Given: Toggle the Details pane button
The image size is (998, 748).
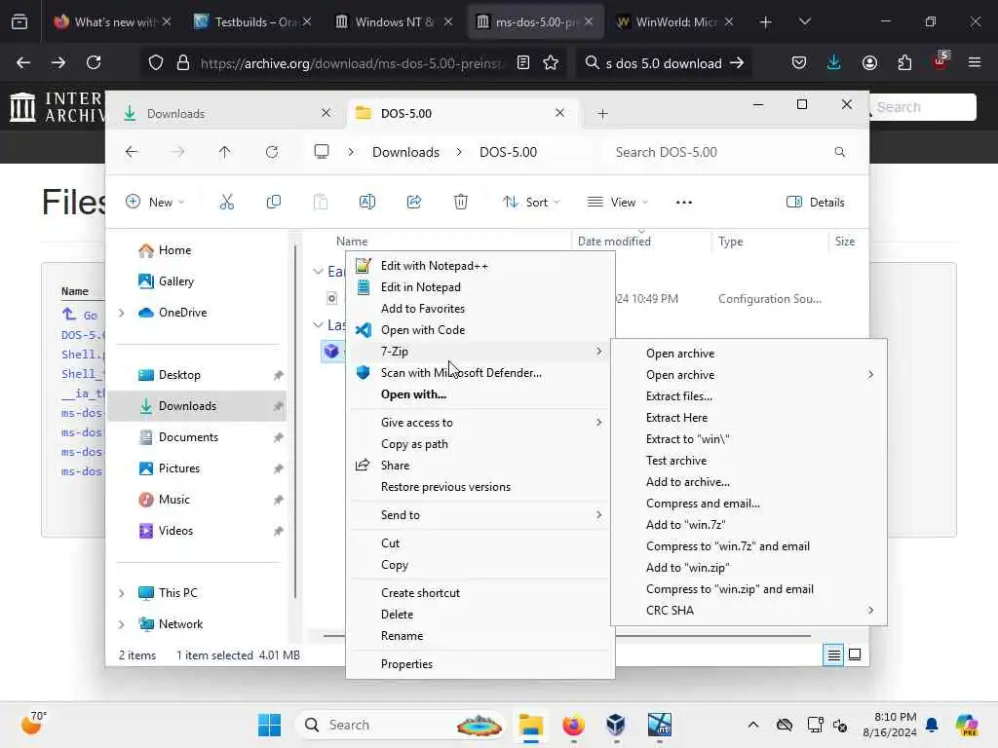Looking at the screenshot, I should pos(816,203).
